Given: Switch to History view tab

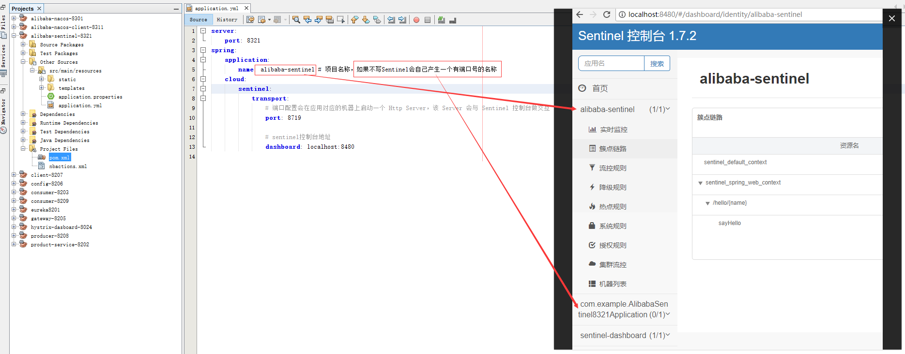Looking at the screenshot, I should point(227,20).
